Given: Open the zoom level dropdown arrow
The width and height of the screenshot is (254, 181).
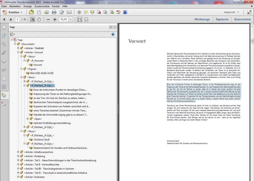Looking at the screenshot, I should coord(71,19).
